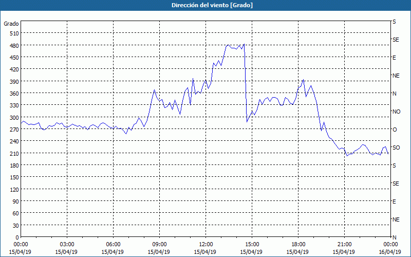Choose the 180 y-axis value
The height and width of the screenshot is (257, 411).
coord(15,166)
